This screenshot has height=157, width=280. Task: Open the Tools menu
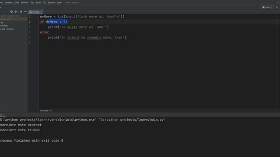pyautogui.click(x=38, y=3)
